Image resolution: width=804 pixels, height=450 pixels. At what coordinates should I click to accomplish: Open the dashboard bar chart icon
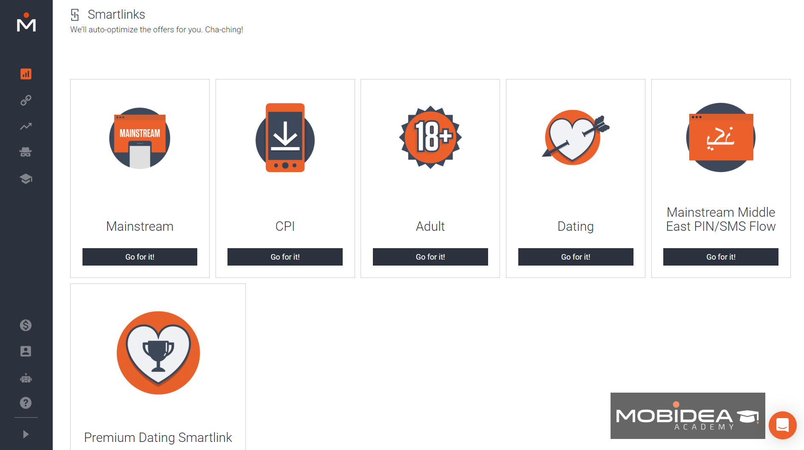[26, 74]
